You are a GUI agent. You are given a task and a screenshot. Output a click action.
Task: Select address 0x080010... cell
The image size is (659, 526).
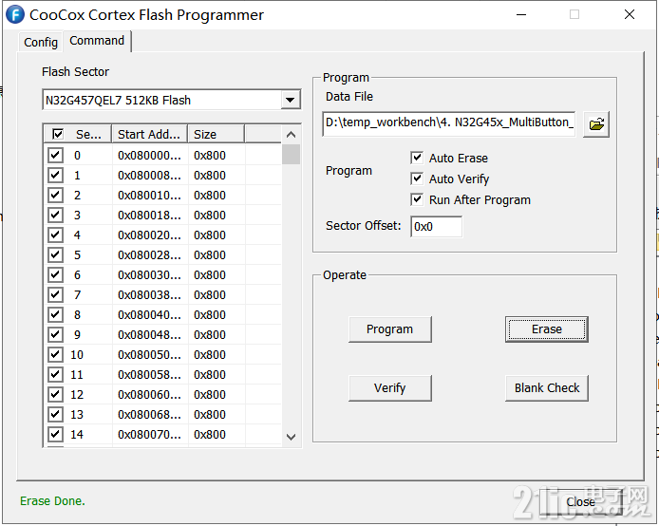(149, 196)
